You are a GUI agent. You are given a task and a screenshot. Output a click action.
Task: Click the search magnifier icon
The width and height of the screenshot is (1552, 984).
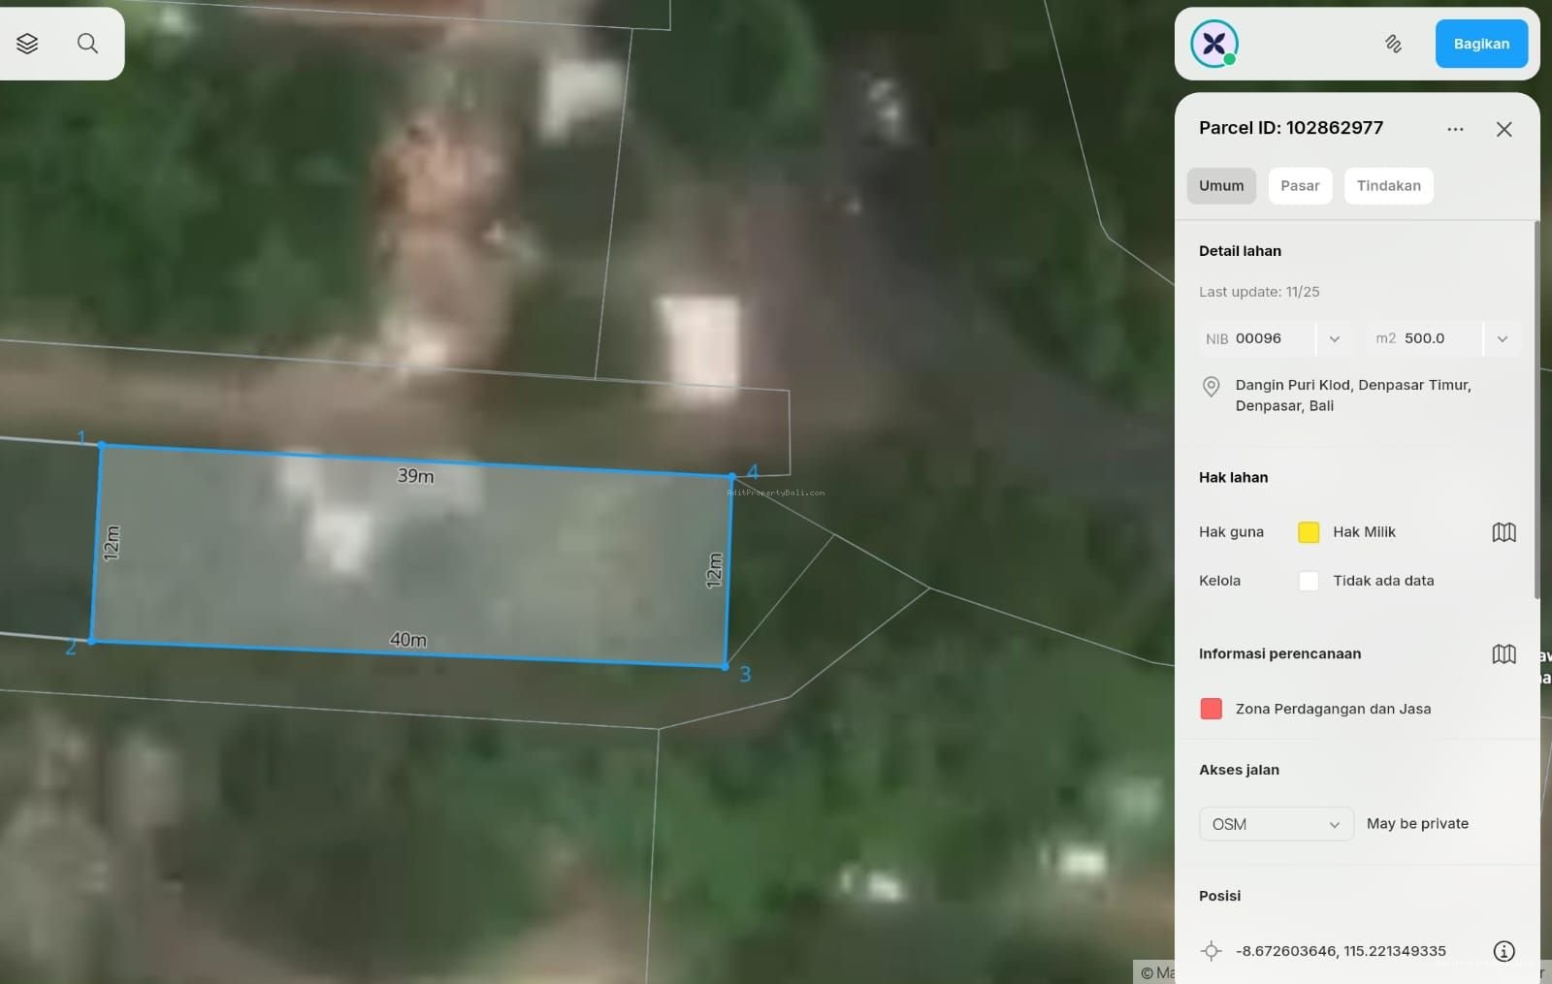pos(87,44)
